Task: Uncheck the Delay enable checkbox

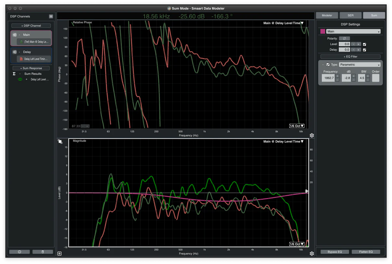Action: [x=364, y=50]
